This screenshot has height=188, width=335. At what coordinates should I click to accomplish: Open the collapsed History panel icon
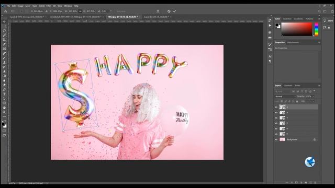point(270,20)
